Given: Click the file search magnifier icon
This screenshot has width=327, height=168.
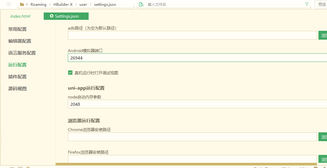Looking at the screenshot, I should click(x=141, y=4).
